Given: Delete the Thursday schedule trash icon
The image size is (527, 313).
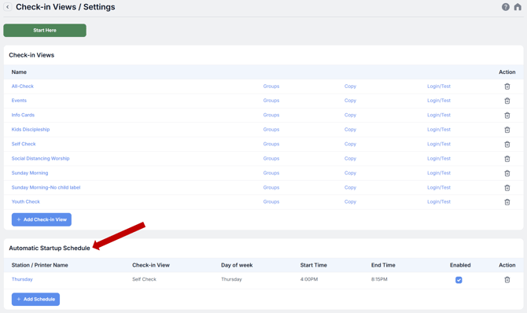Looking at the screenshot, I should [x=507, y=280].
